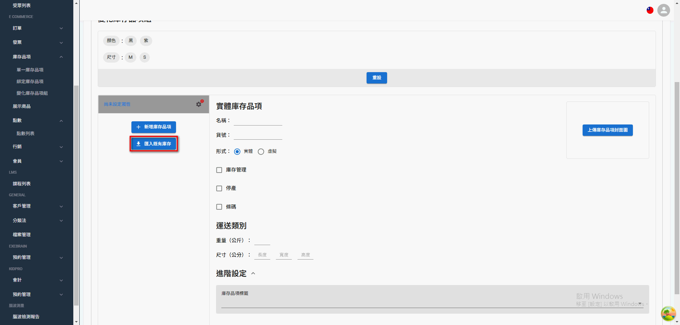This screenshot has width=680, height=325.
Task: Open 展示商品 in sidebar
Action: point(22,106)
